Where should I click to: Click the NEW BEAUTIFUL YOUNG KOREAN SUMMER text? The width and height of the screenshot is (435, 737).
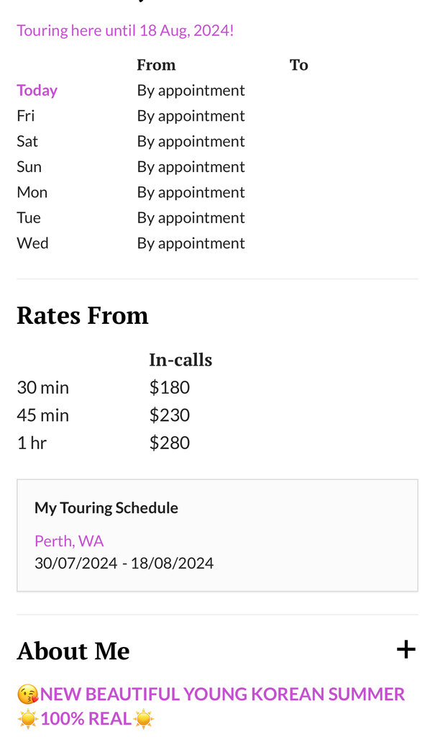pos(223,695)
